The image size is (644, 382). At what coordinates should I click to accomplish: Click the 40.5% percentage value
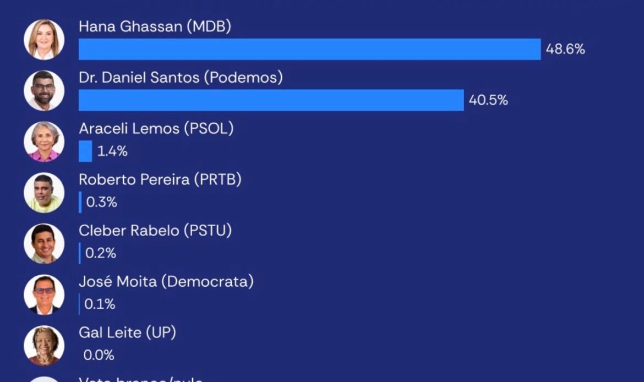[x=488, y=100]
